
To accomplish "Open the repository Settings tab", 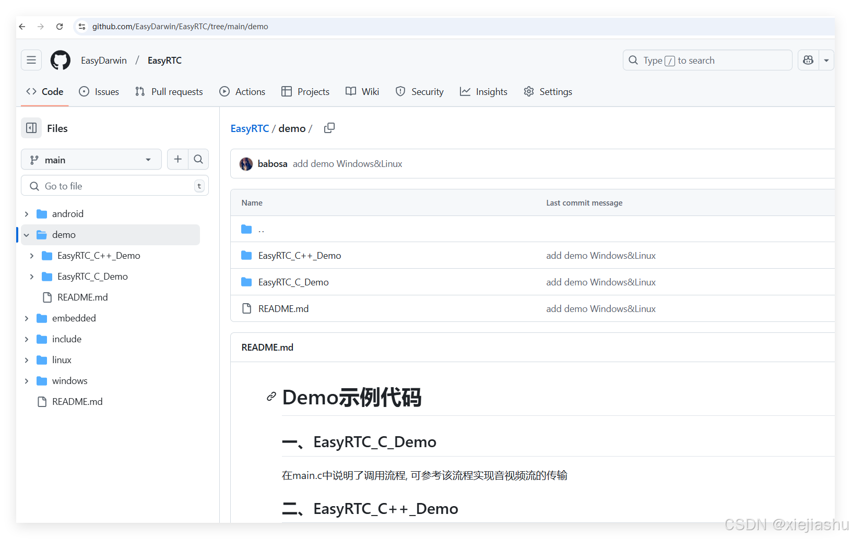I will click(548, 92).
